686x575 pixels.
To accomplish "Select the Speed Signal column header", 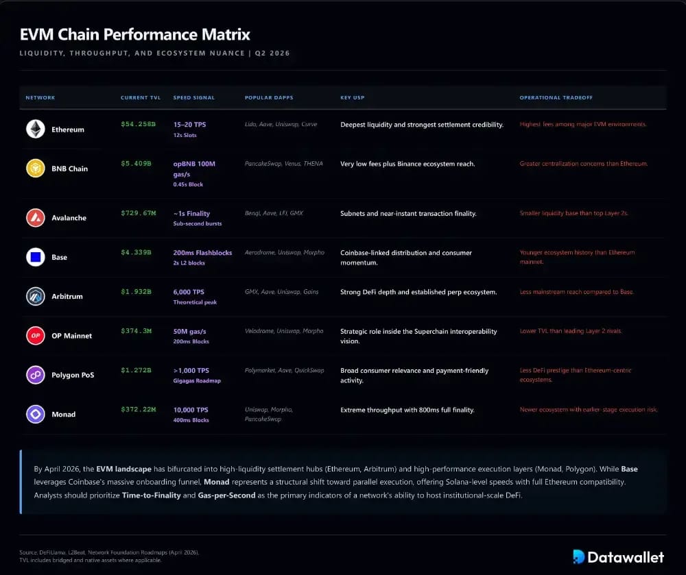I will 194,97.
